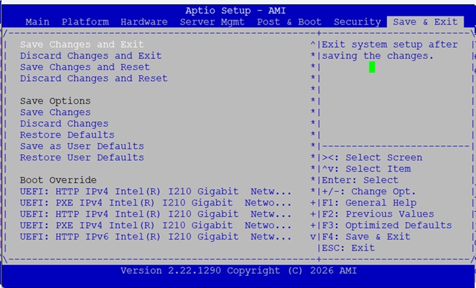The image size is (476, 288).
Task: Click Save Changes under Save Options
Action: pos(55,112)
